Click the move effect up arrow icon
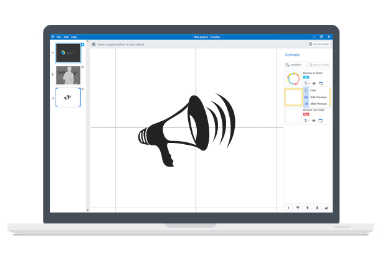The width and height of the screenshot is (380, 261). [307, 208]
